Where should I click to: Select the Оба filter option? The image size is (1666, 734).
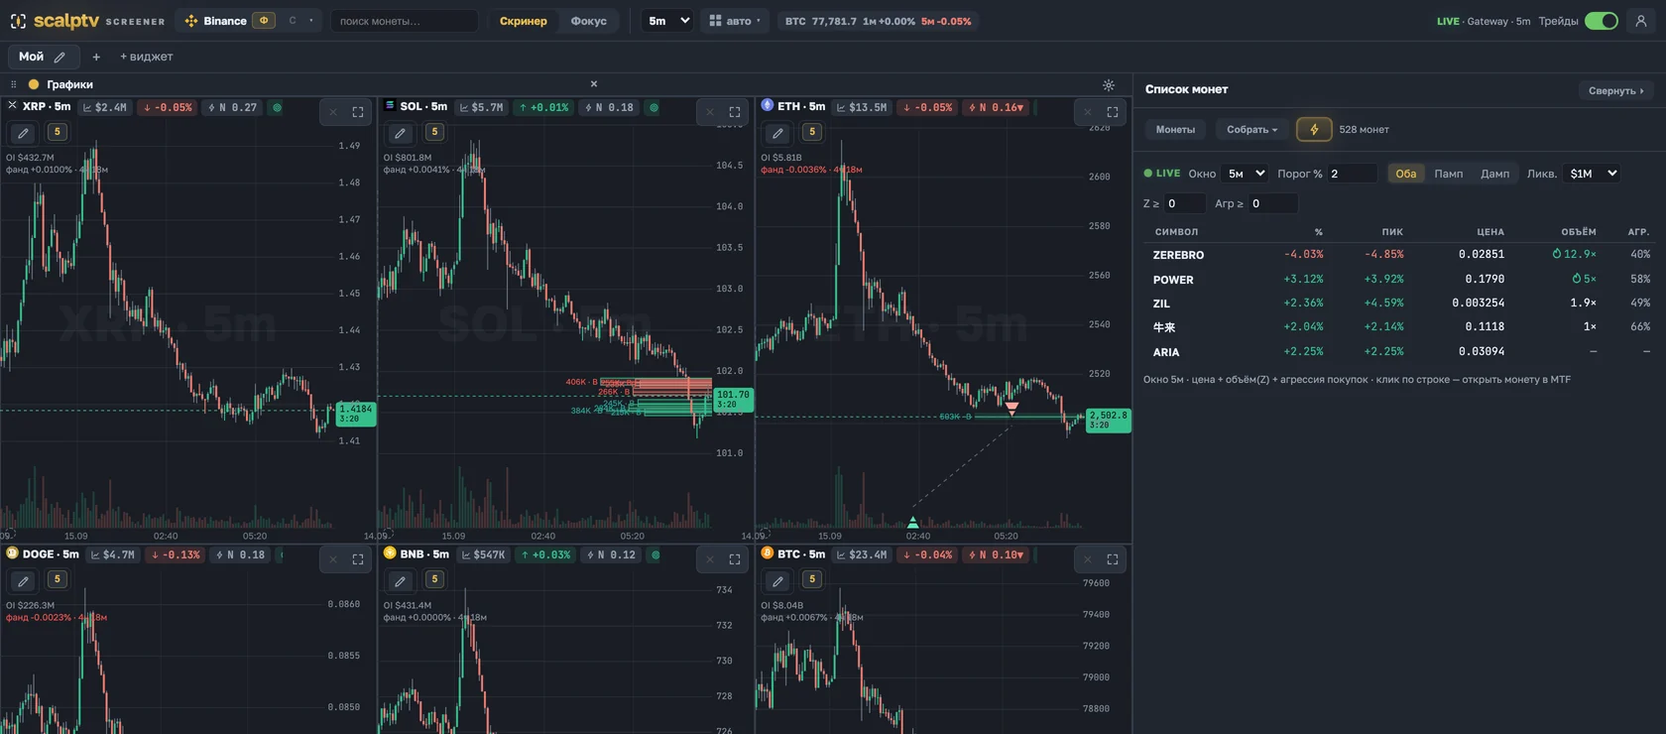(1405, 174)
